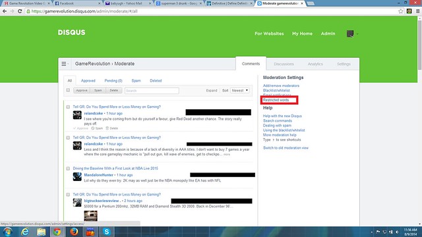This screenshot has height=237, width=422.
Task: Open the Blacklist/whitelist link
Action: 276,91
